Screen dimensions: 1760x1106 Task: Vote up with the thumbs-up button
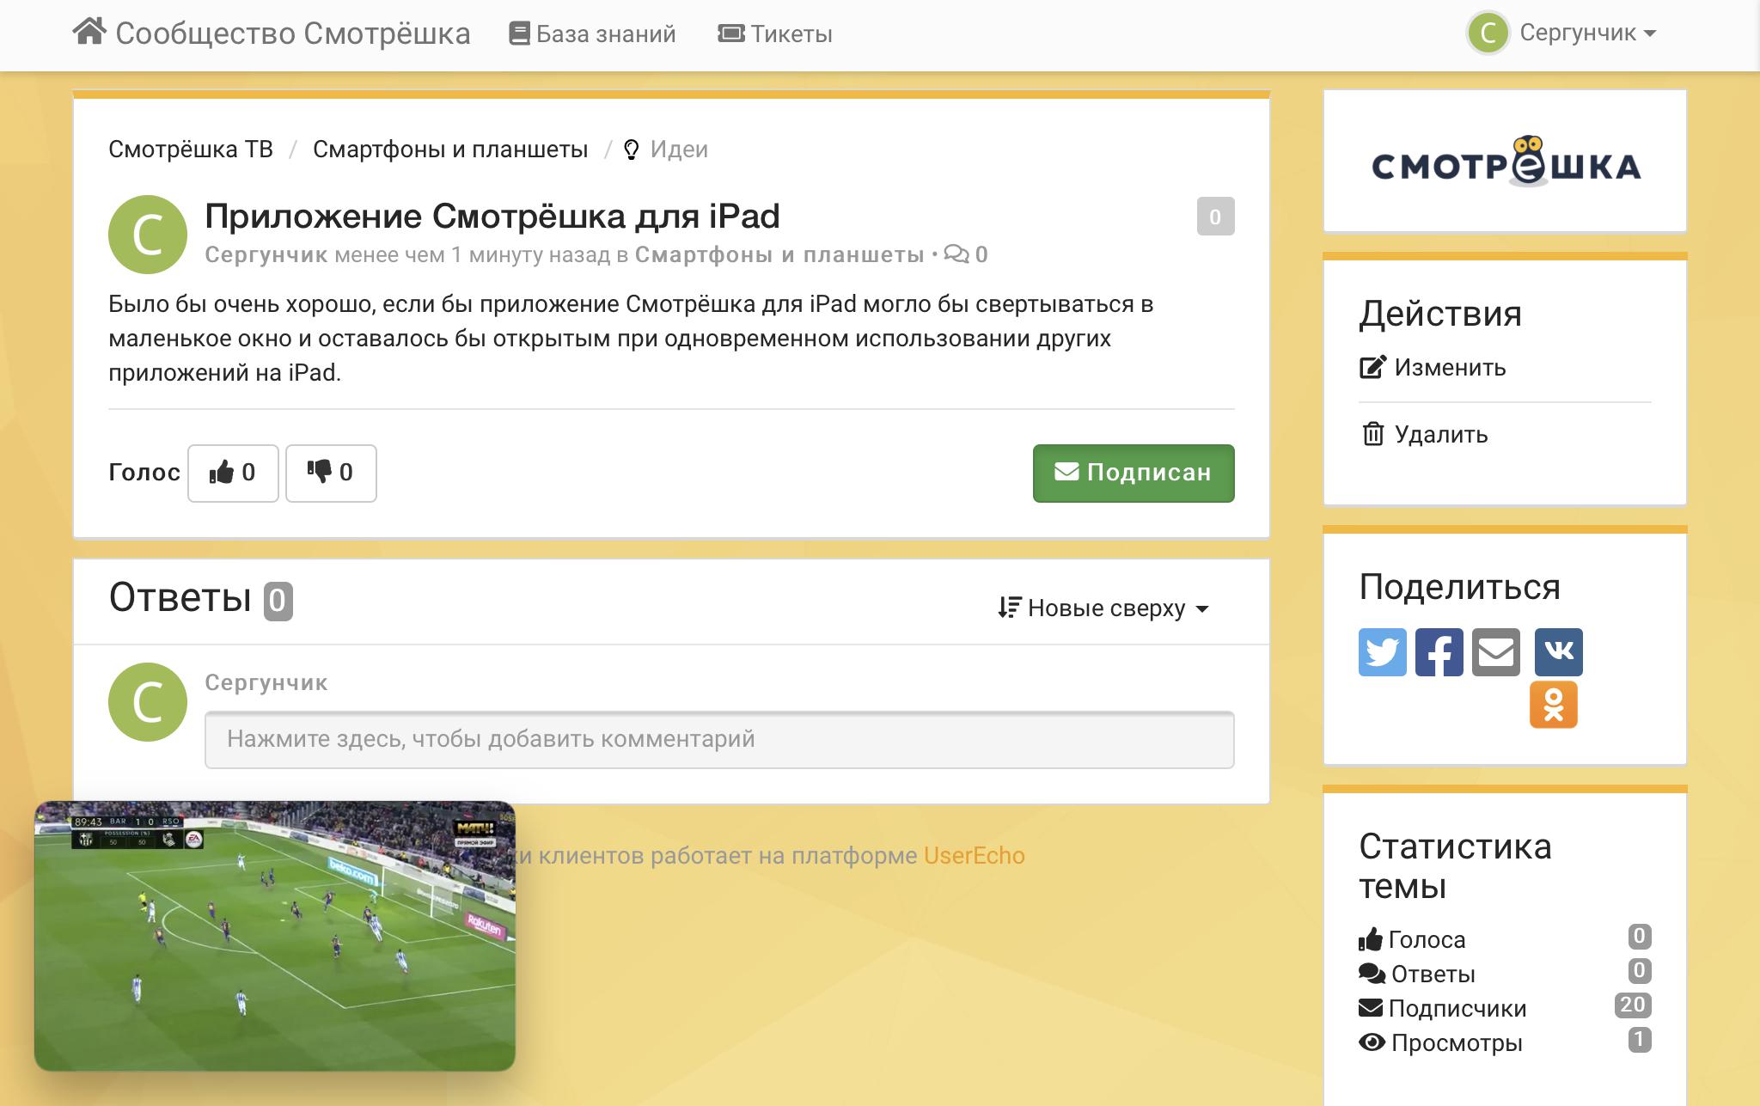coord(233,473)
